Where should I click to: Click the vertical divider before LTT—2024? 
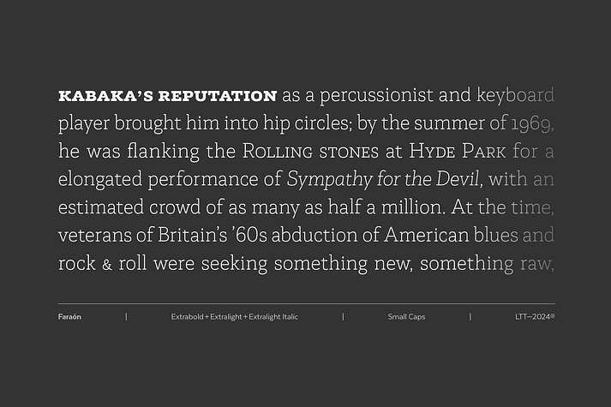pos(470,317)
